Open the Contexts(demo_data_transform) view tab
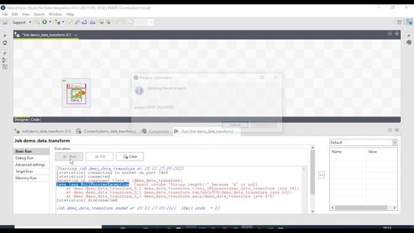 click(x=106, y=131)
